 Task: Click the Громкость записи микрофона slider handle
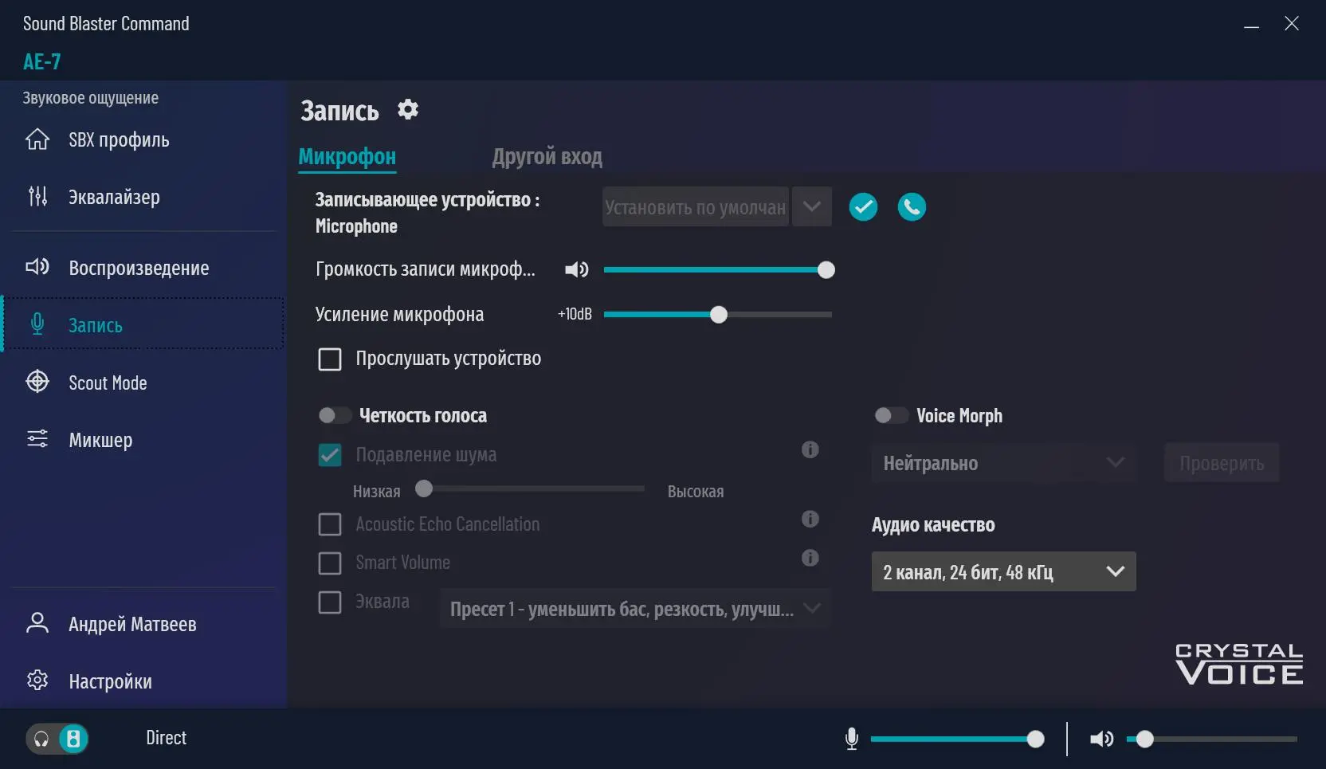tap(826, 270)
